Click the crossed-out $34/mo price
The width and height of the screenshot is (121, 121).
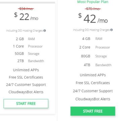coord(26,9)
